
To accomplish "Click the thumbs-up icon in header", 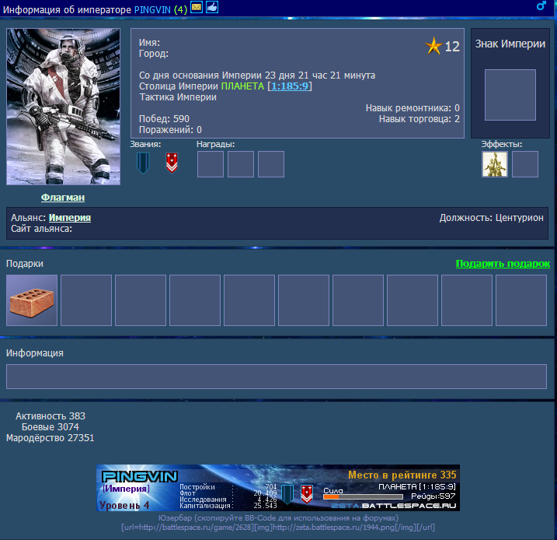I will [211, 6].
